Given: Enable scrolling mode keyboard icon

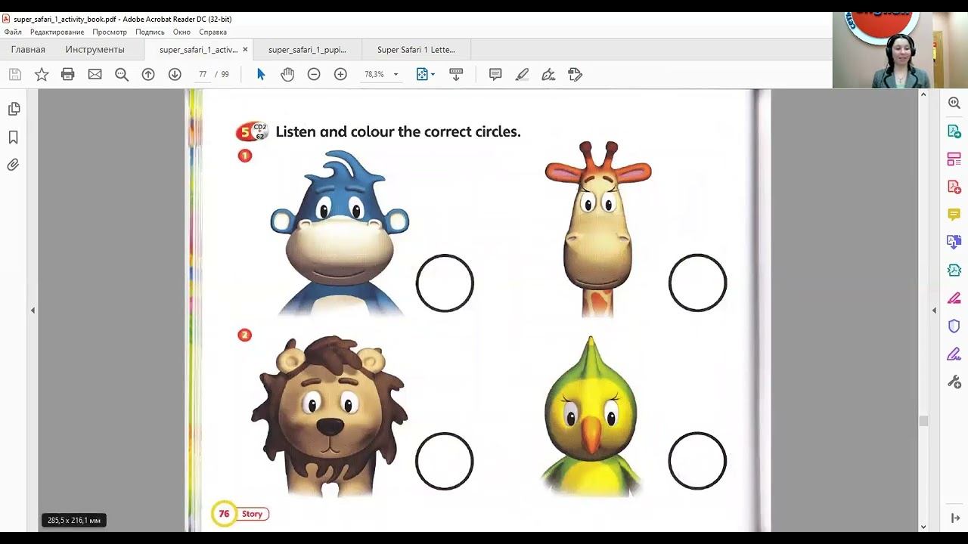Looking at the screenshot, I should (456, 74).
